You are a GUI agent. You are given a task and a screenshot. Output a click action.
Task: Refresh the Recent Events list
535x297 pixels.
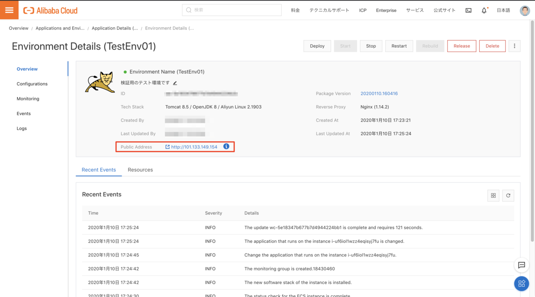point(508,195)
